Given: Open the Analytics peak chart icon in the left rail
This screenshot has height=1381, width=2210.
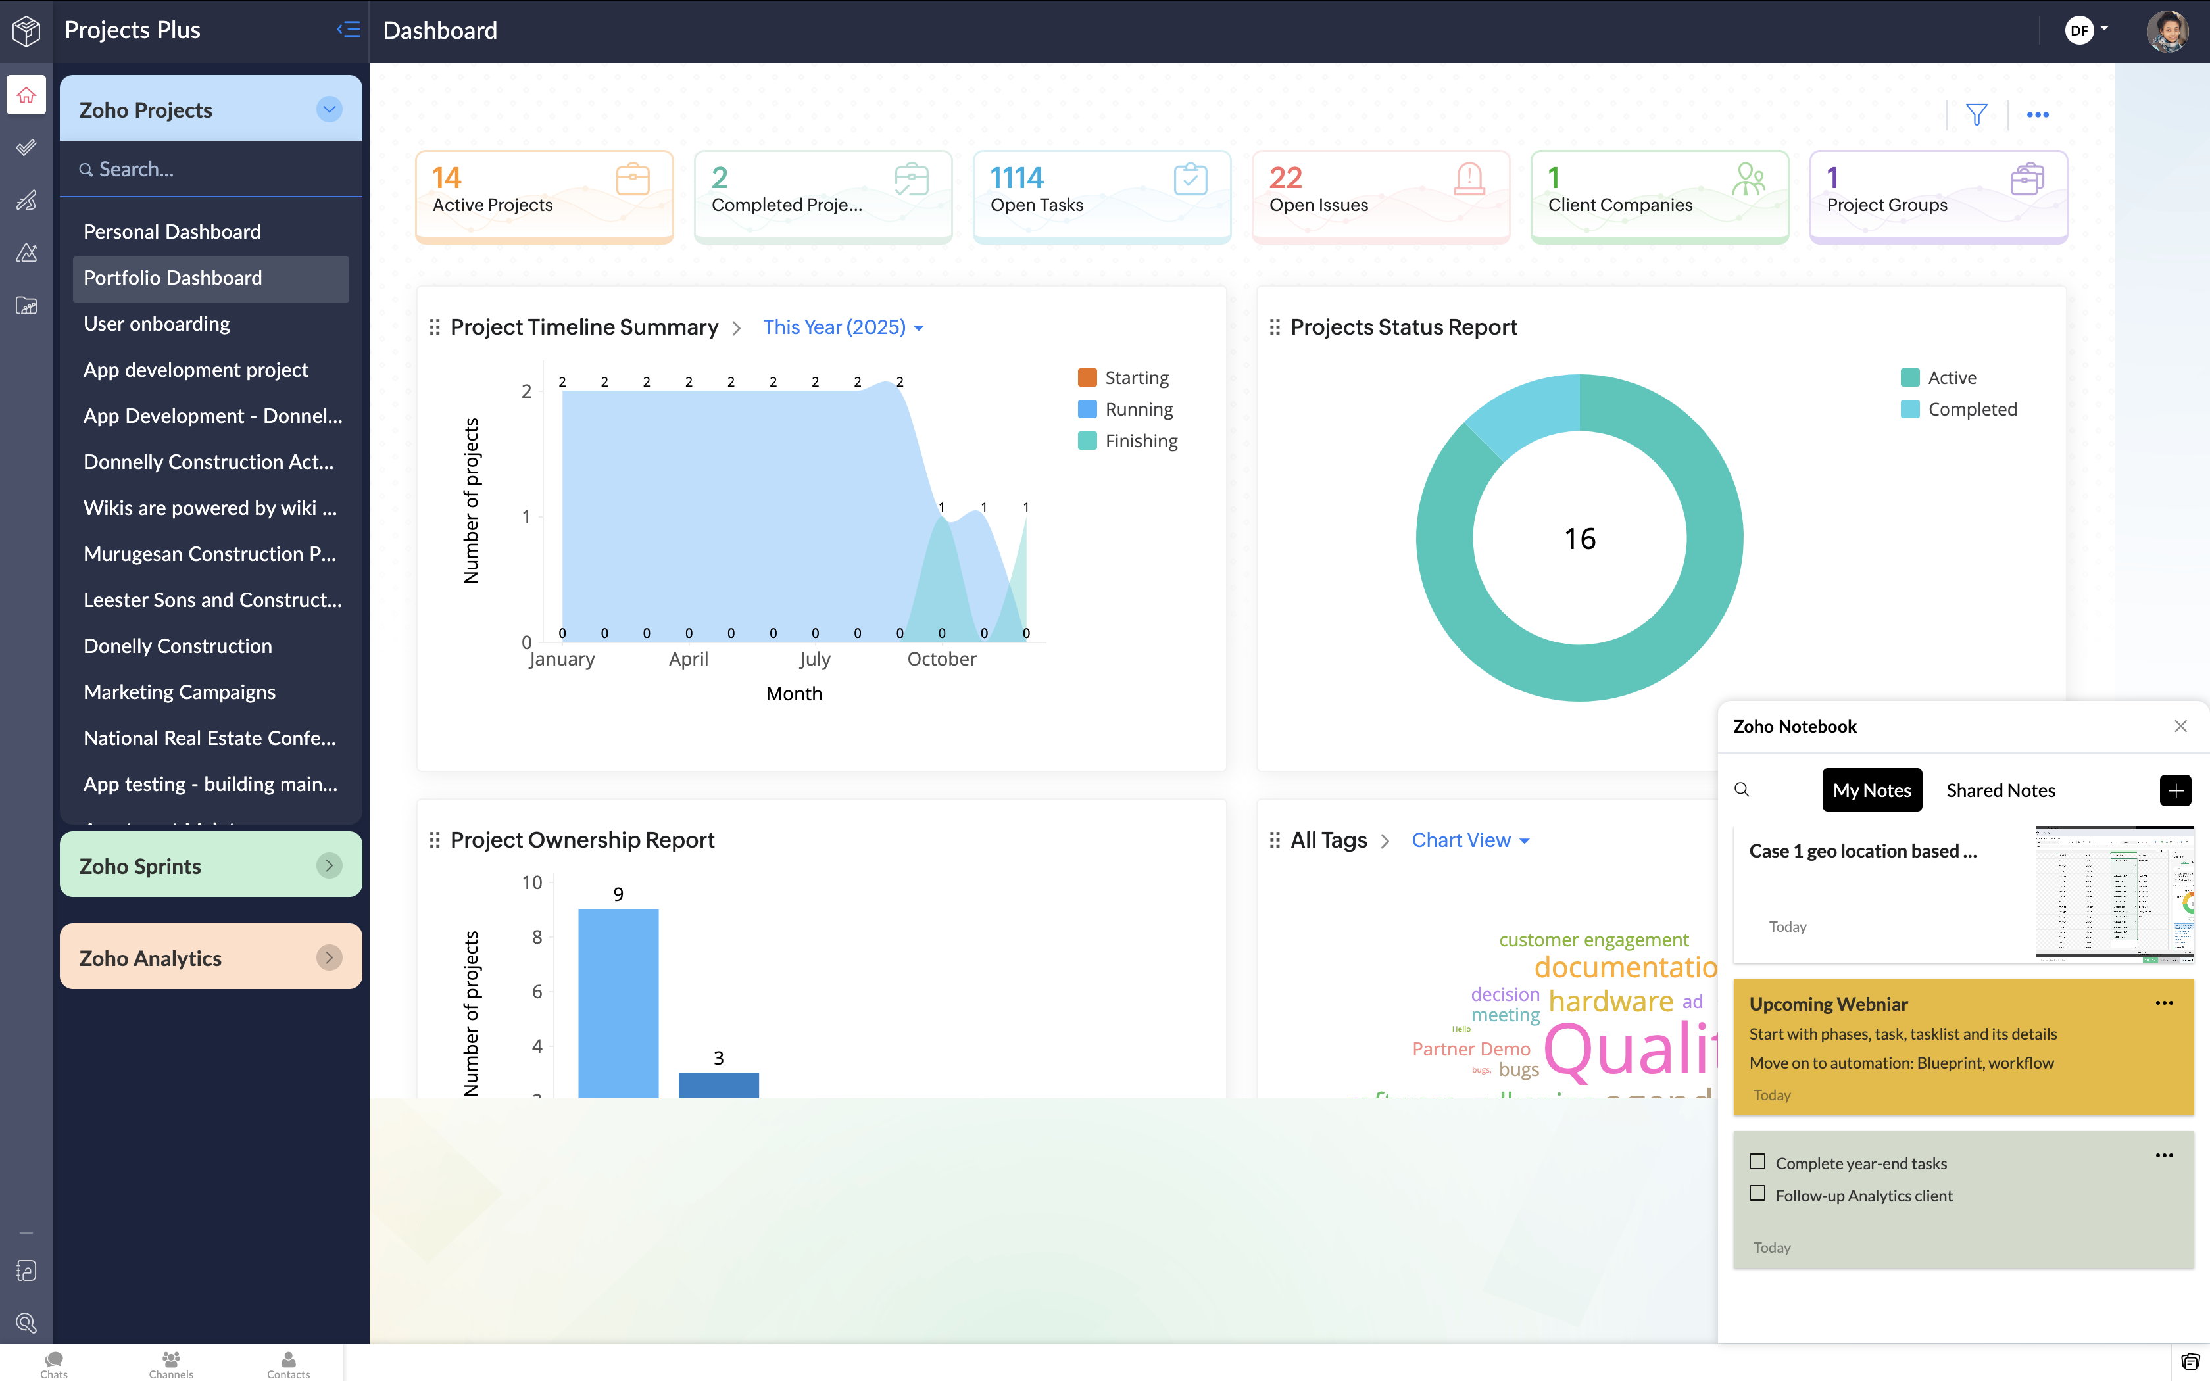Looking at the screenshot, I should coord(26,253).
